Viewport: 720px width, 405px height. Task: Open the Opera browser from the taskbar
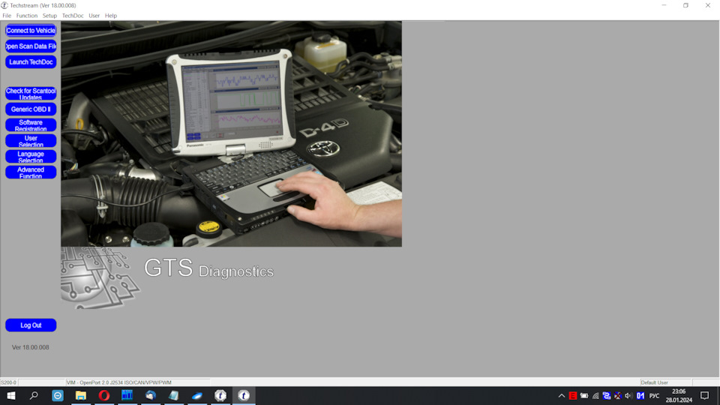104,395
